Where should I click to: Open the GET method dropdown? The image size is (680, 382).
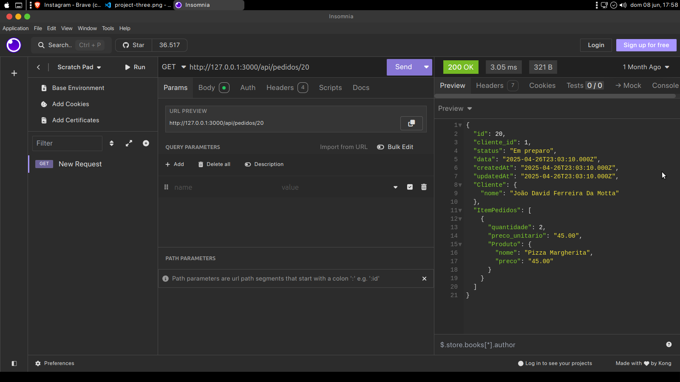tap(174, 67)
